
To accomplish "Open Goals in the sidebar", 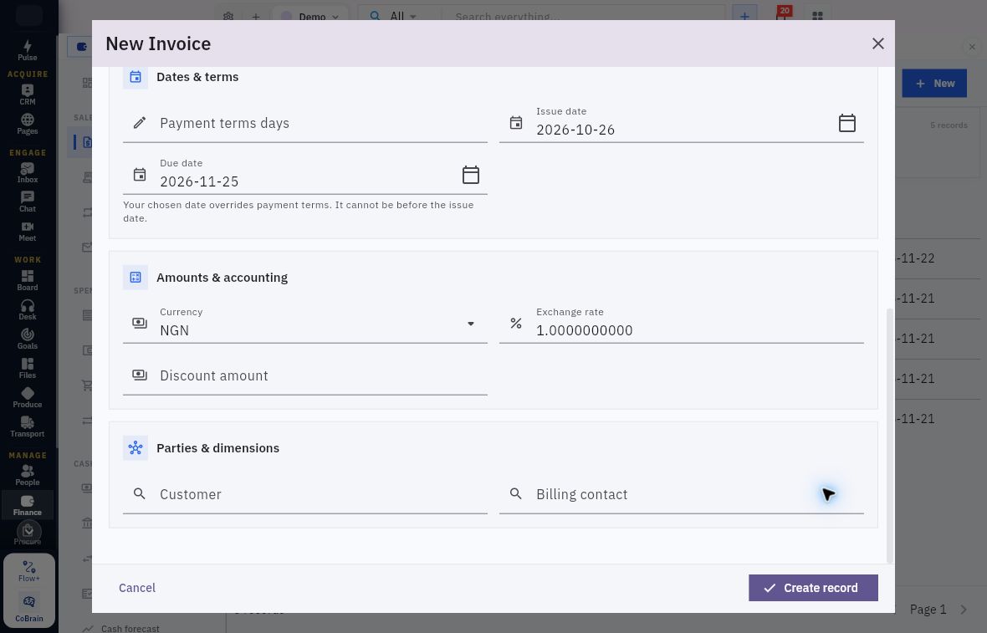I will point(27,339).
